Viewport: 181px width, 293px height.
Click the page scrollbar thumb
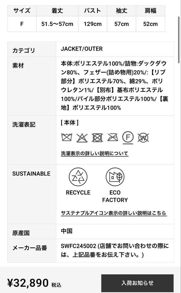[179, 39]
